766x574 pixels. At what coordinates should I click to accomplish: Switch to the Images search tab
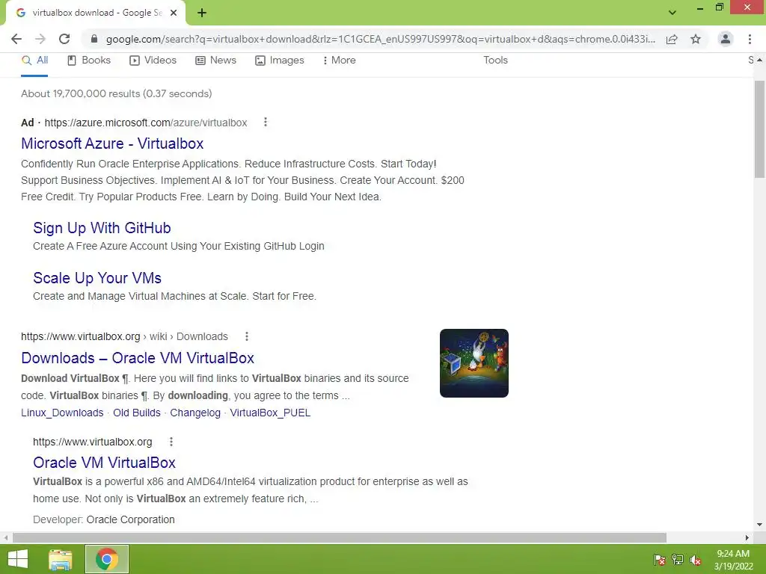coord(280,61)
